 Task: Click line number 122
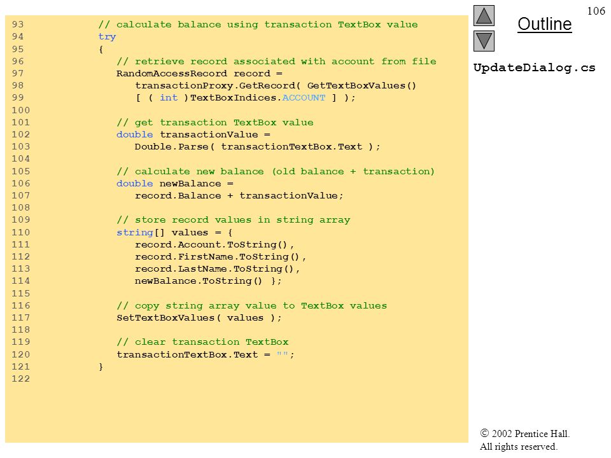tap(20, 379)
